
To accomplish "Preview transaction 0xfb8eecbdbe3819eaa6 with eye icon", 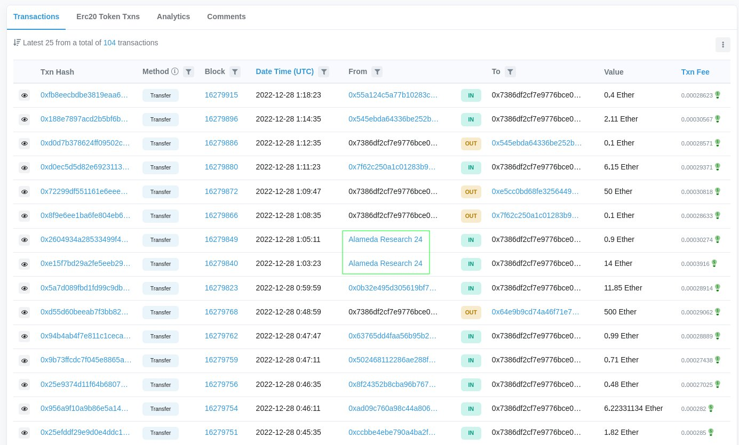I will coord(25,95).
